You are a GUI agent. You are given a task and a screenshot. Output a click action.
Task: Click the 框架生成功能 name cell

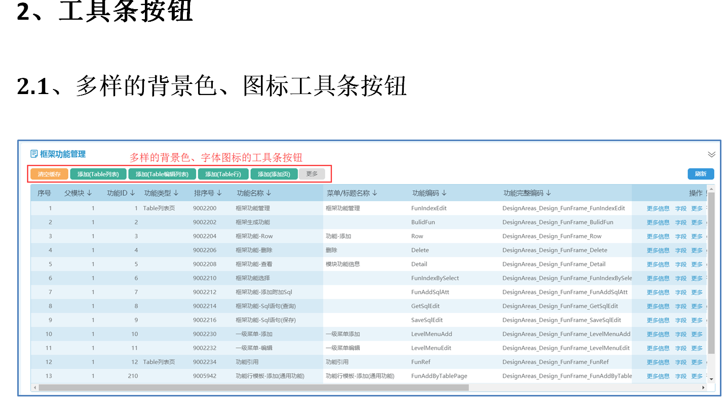tap(253, 222)
